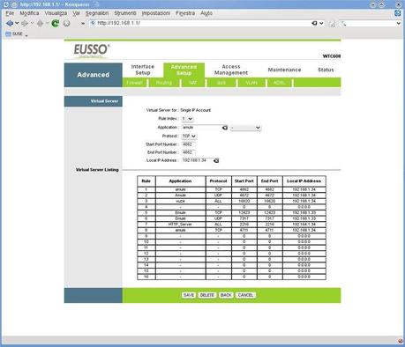
Task: Expand the preset application dropdown beside Application
Action: (x=245, y=128)
